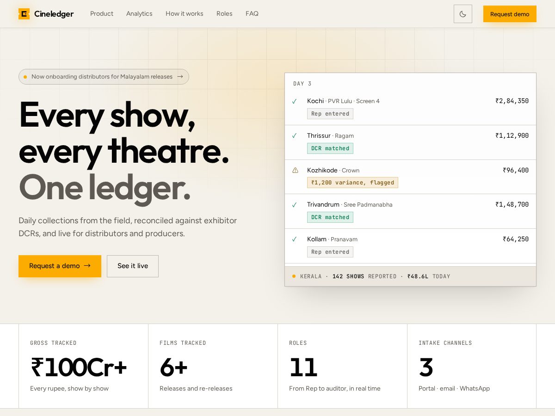This screenshot has height=416, width=555.
Task: Select the Thrissur amount ₹1,12,900
Action: click(x=512, y=136)
